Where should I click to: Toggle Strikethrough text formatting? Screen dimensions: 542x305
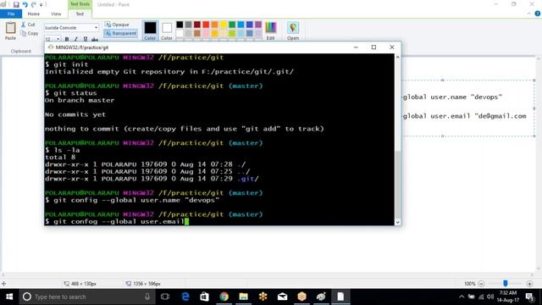pos(95,39)
